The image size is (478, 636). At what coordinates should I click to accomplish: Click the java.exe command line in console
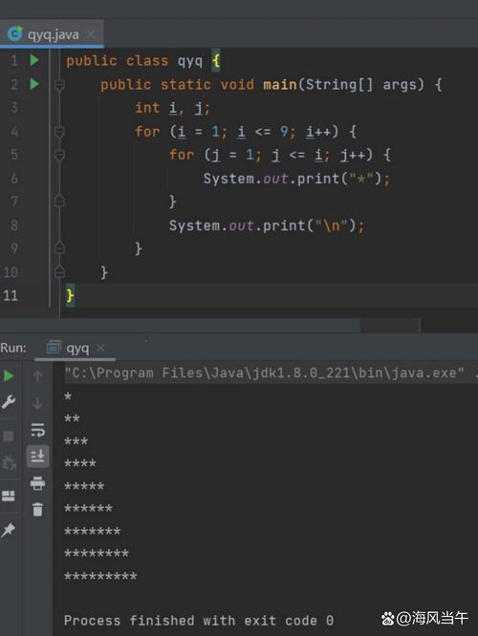click(264, 373)
